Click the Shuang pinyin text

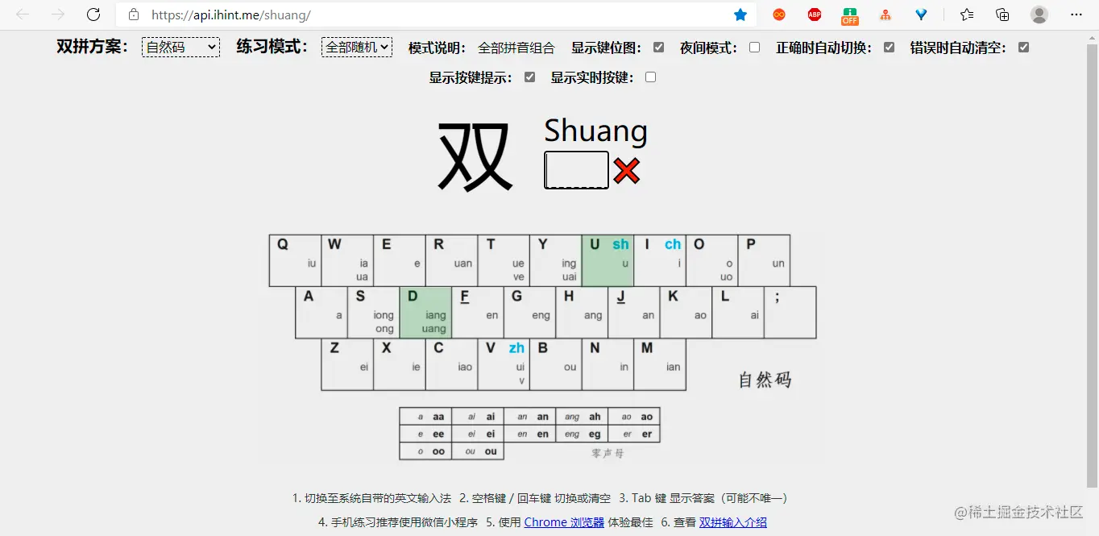[x=595, y=131]
